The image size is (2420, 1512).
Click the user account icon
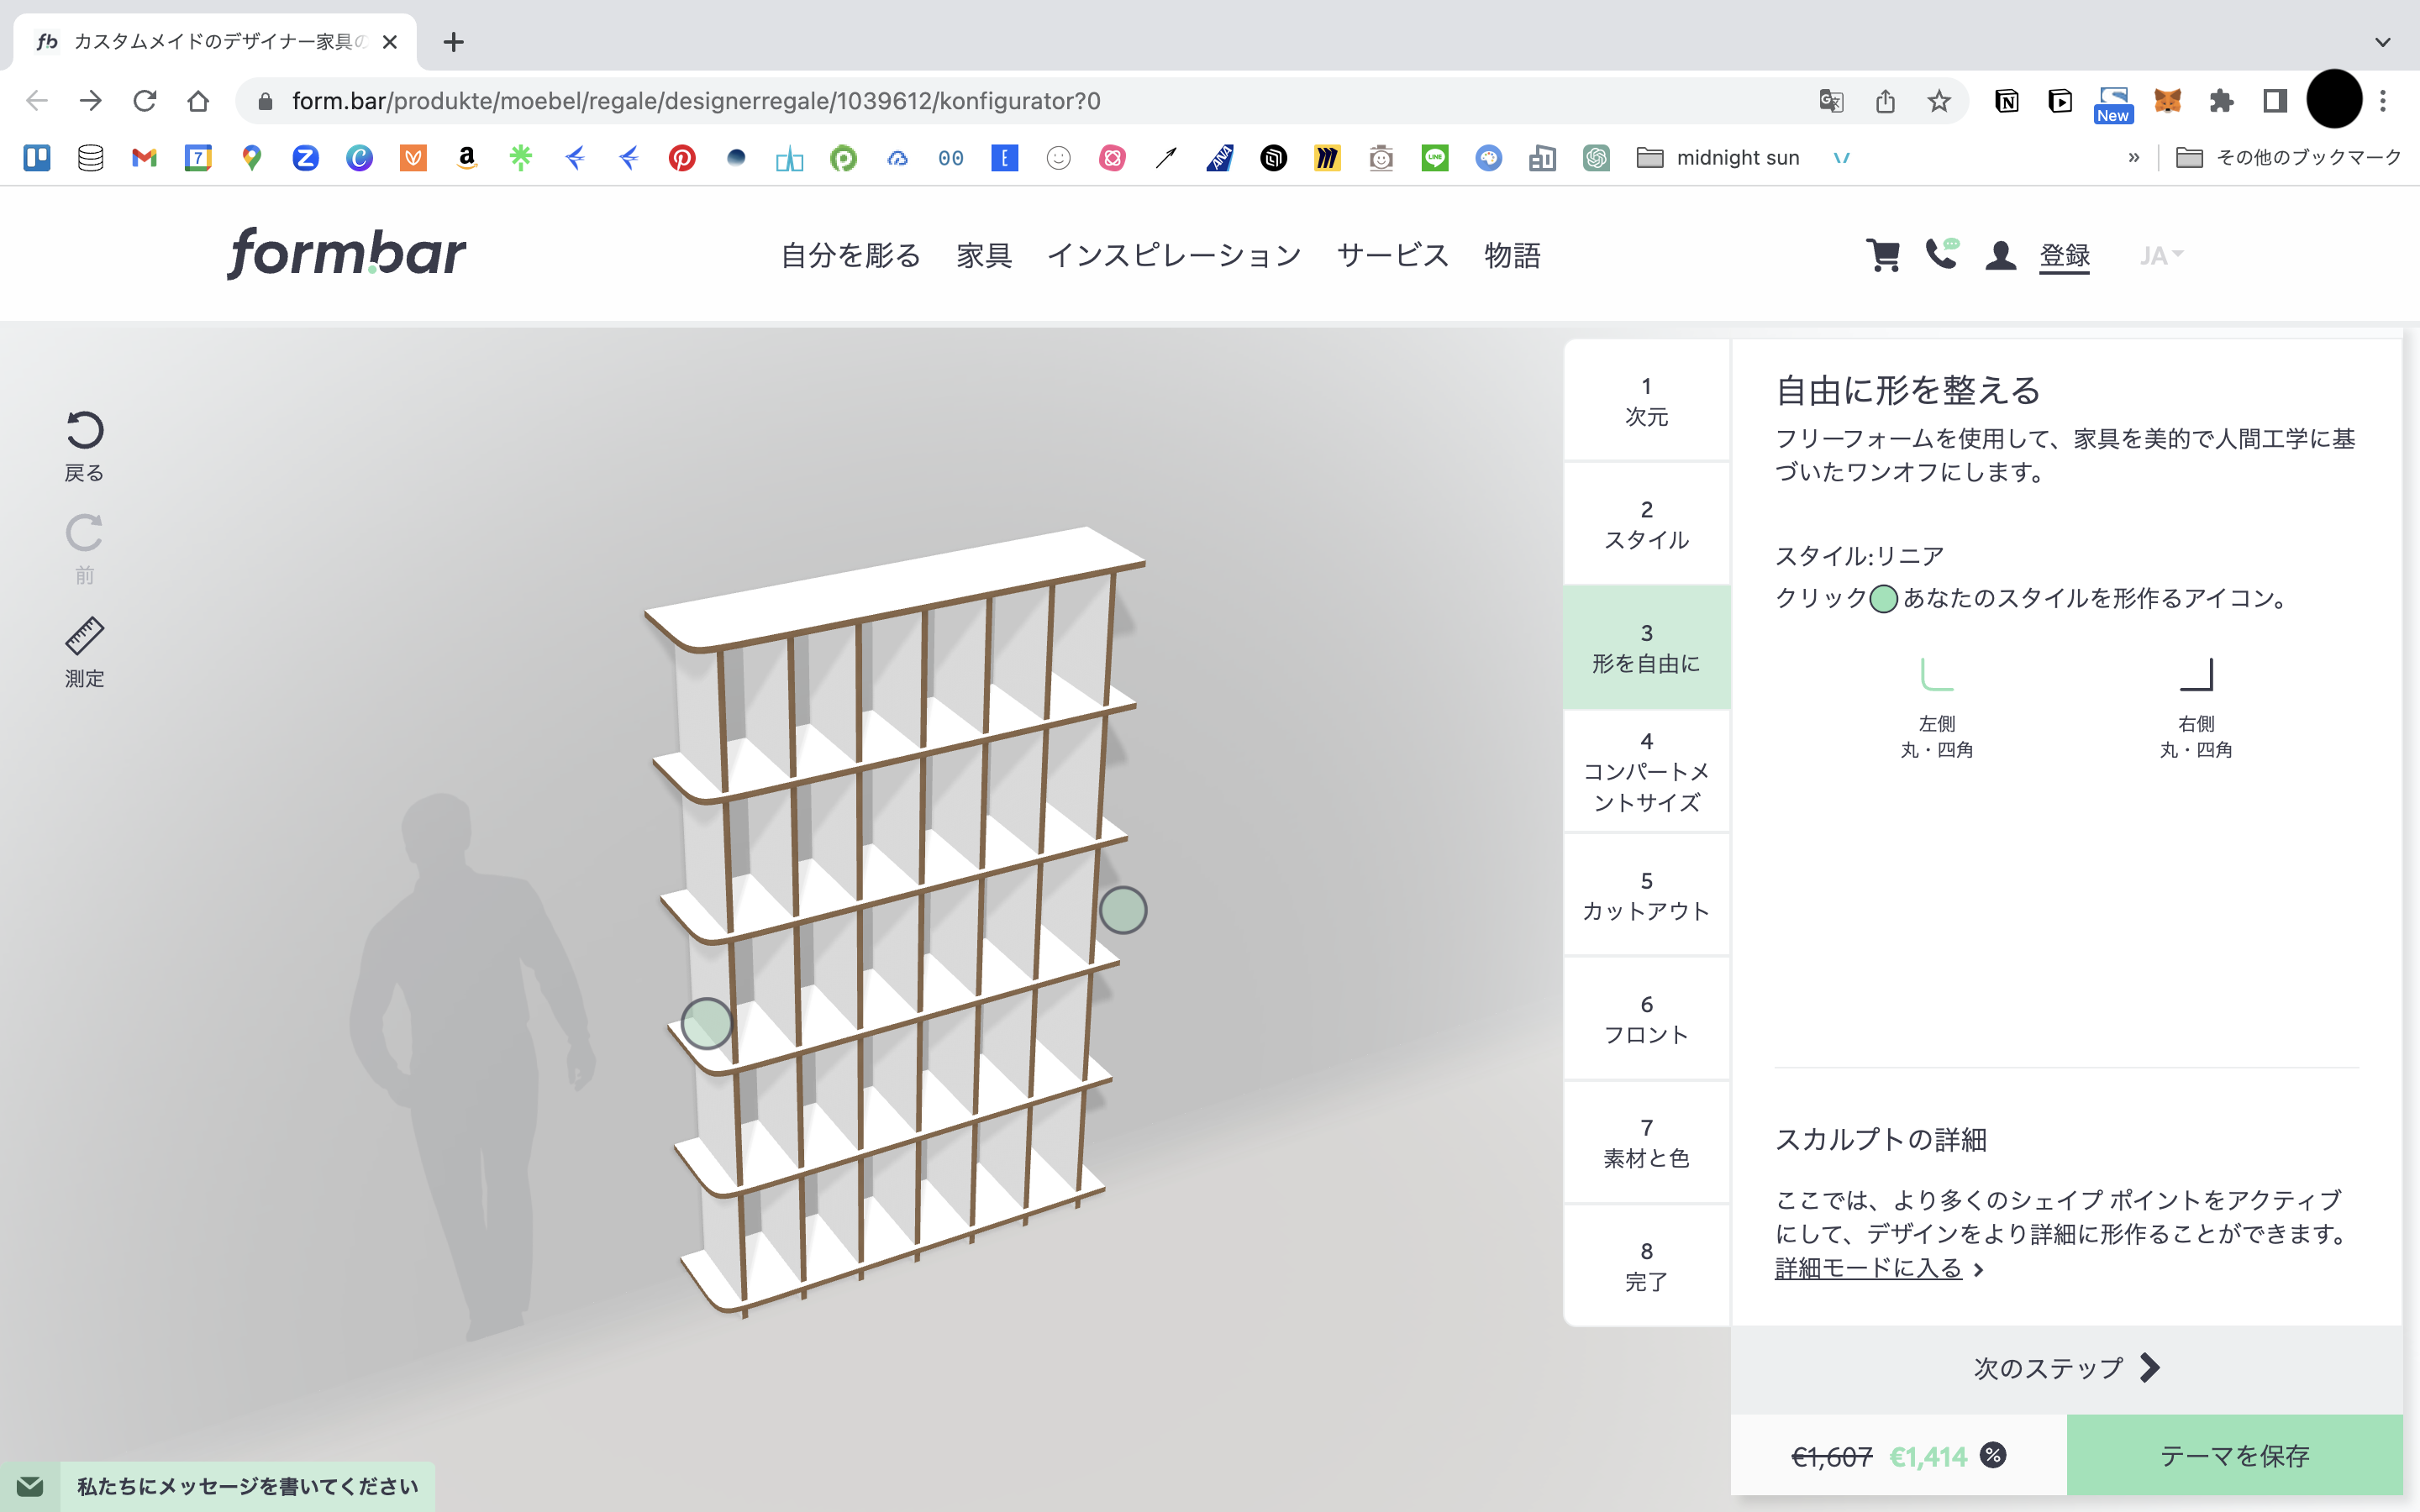(2000, 255)
